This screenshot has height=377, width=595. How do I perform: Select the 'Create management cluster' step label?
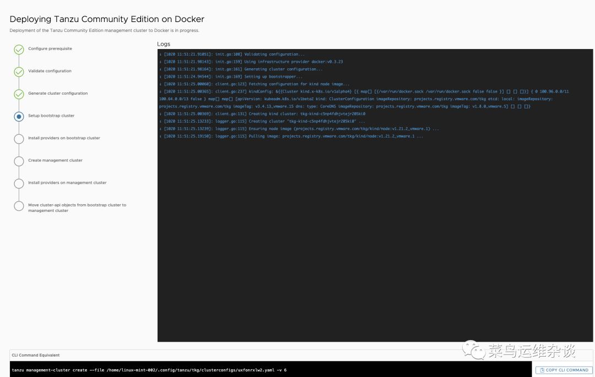pyautogui.click(x=55, y=160)
